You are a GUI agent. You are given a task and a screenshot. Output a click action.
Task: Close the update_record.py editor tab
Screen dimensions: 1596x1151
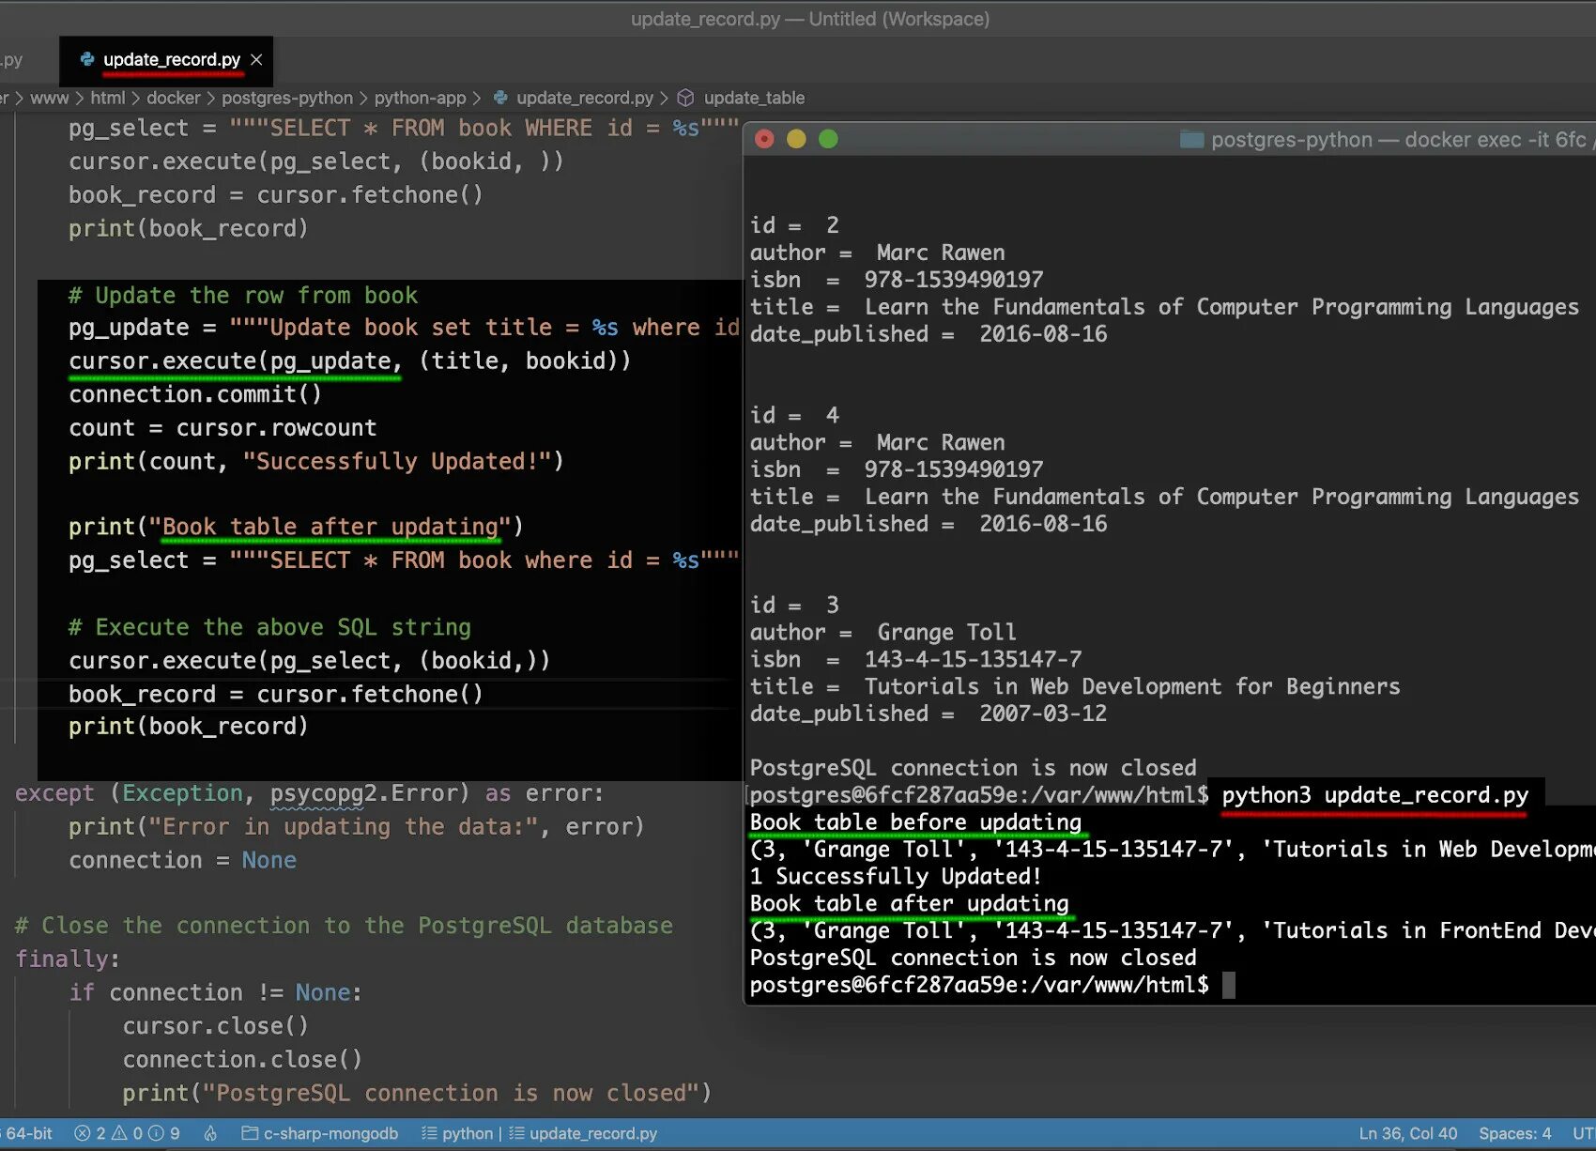256,59
